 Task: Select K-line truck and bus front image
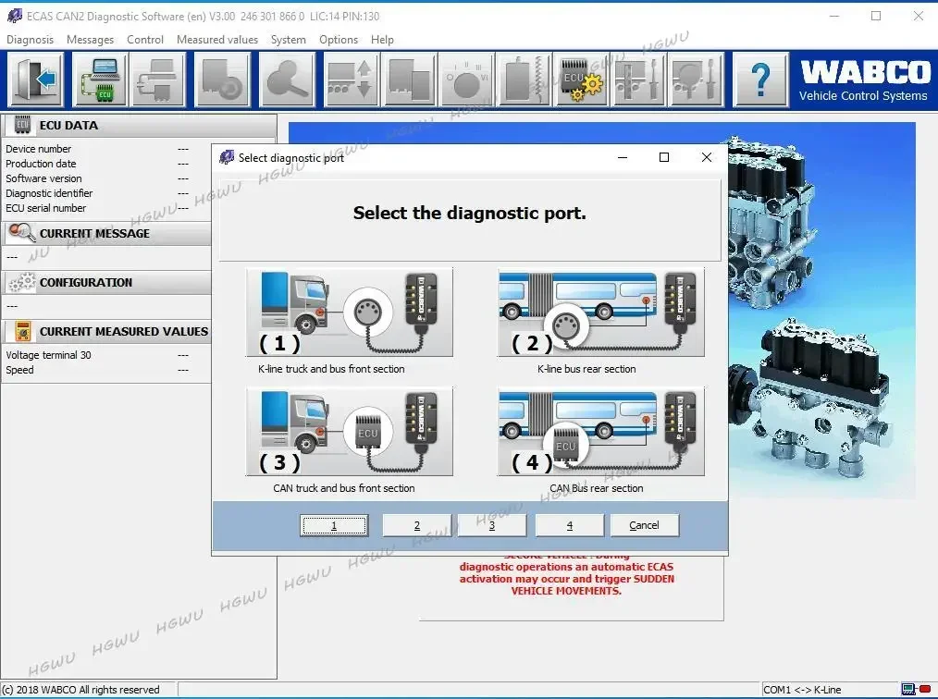click(350, 313)
